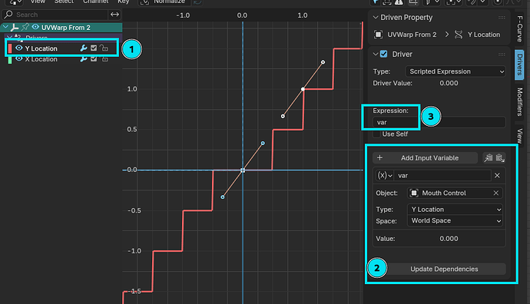530x304 pixels.
Task: Click the Update Dependencies button
Action: [x=444, y=269]
